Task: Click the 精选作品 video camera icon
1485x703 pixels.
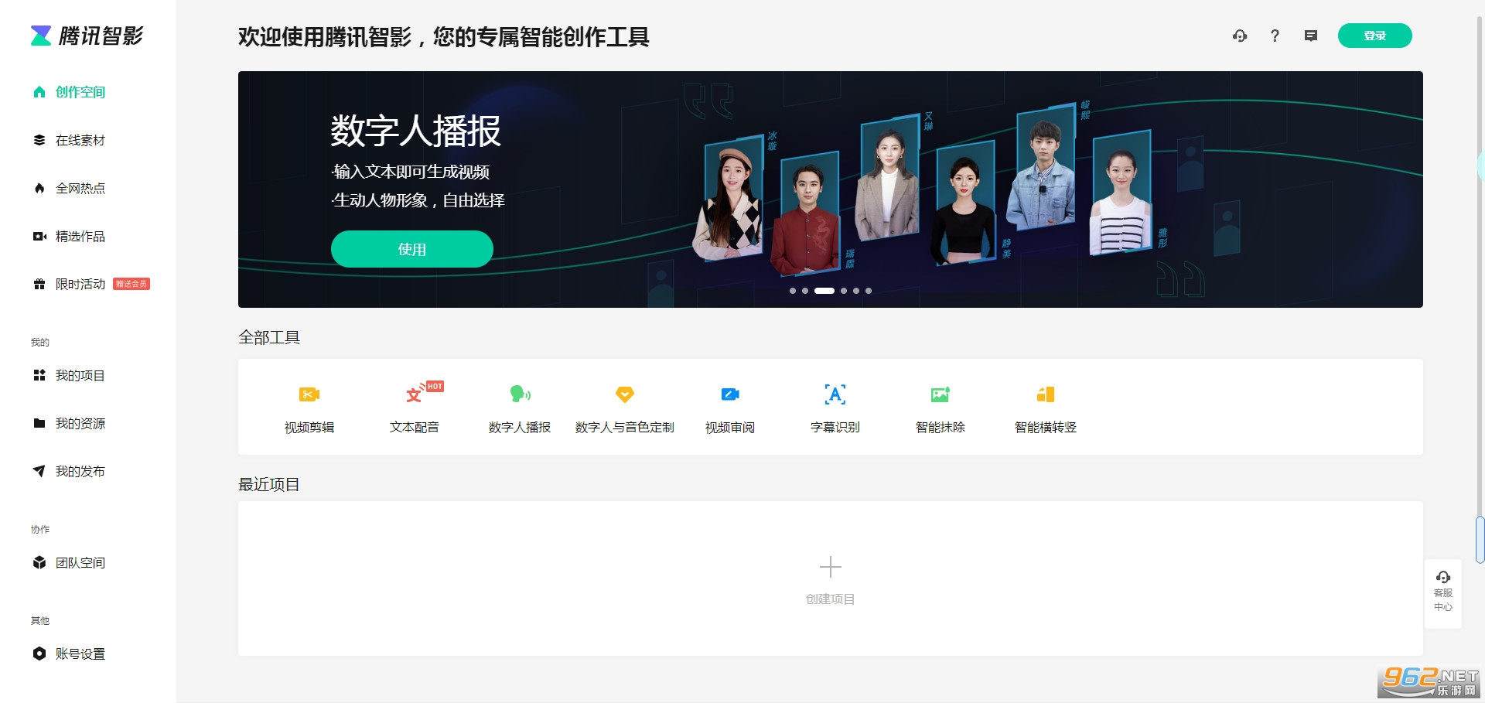Action: tap(39, 236)
